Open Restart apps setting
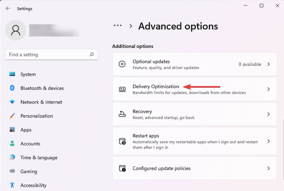This screenshot has height=191, width=284. point(195,141)
